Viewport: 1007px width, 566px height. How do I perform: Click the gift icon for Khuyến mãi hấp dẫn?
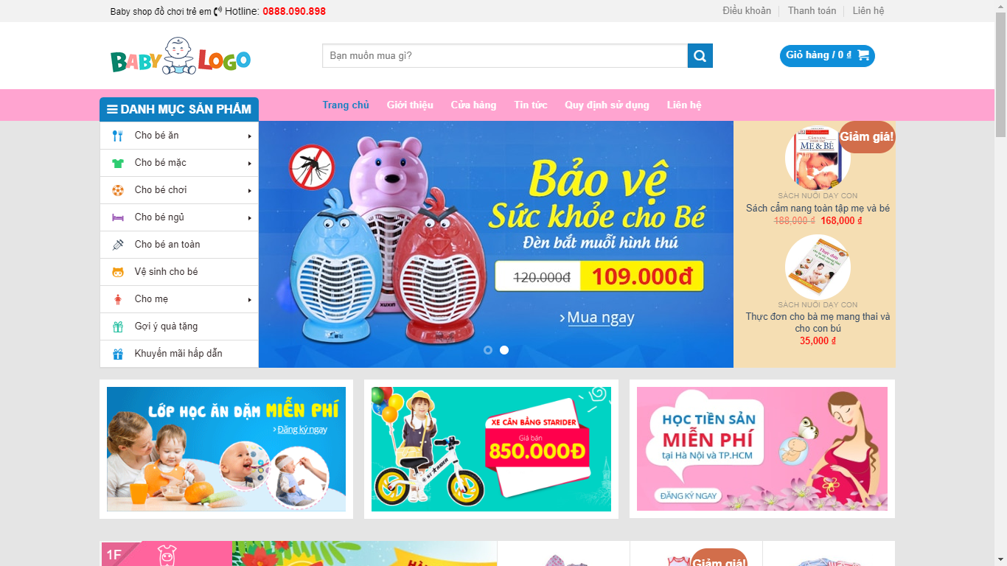(118, 354)
